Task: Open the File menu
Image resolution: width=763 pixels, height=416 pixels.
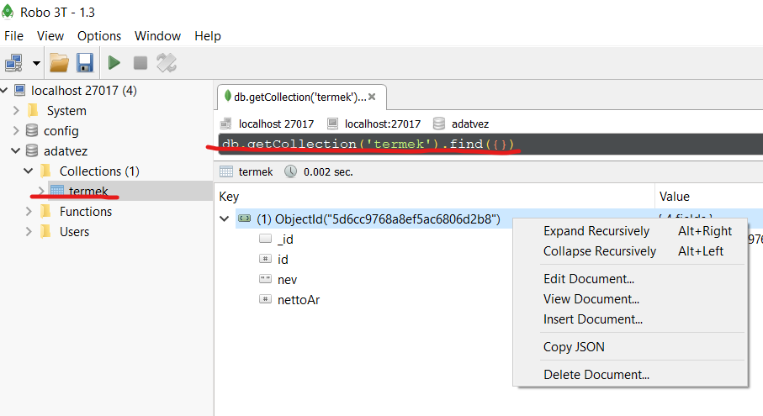Action: point(13,36)
